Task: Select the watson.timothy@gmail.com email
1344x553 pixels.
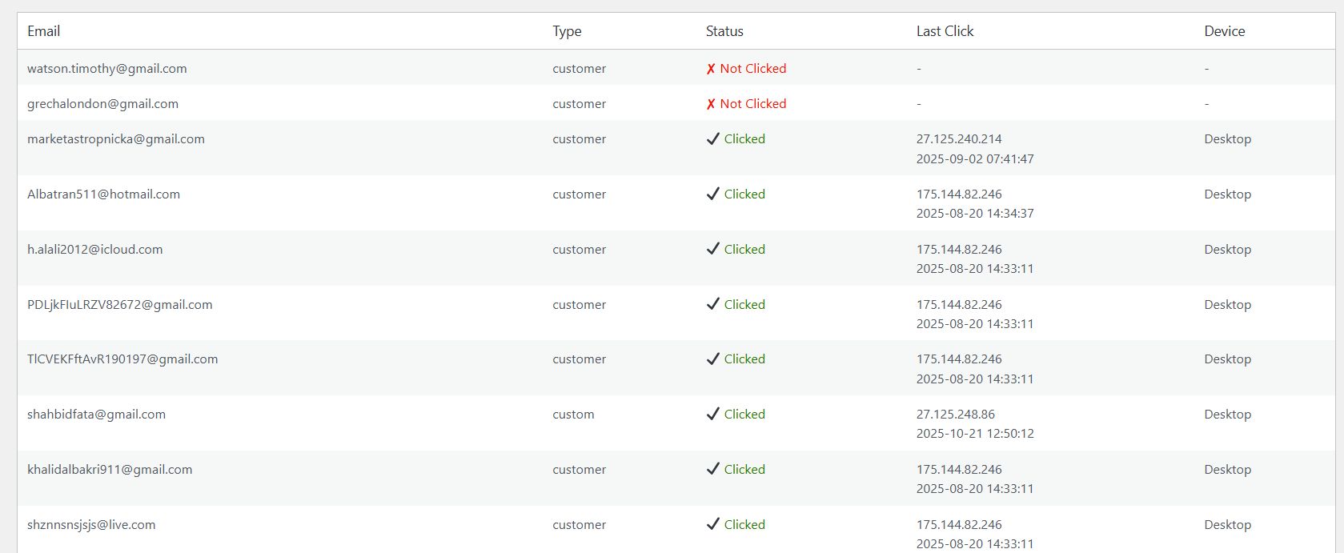Action: (107, 69)
